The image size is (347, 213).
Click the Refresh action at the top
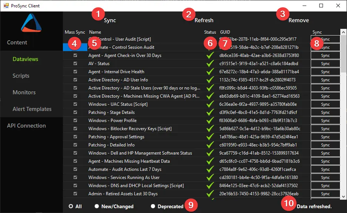pyautogui.click(x=204, y=20)
